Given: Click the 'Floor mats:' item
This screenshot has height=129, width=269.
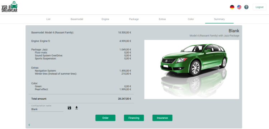Looking at the screenshot, I should pyautogui.click(x=41, y=53).
